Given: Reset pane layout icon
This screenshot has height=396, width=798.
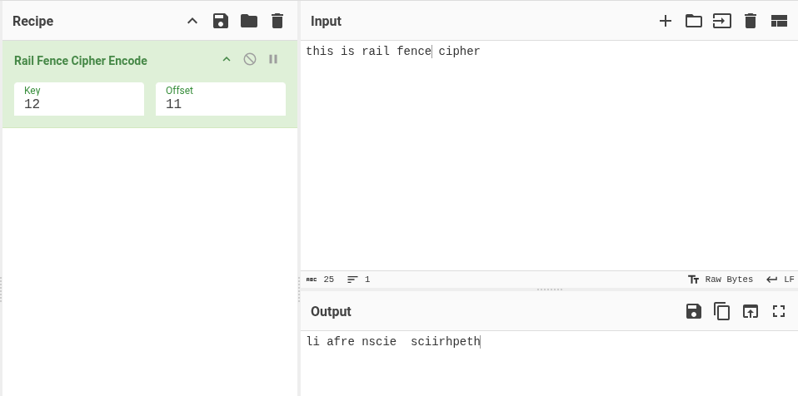Looking at the screenshot, I should click(x=779, y=21).
